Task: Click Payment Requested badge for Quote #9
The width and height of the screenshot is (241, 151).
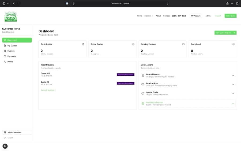Action: (126, 83)
